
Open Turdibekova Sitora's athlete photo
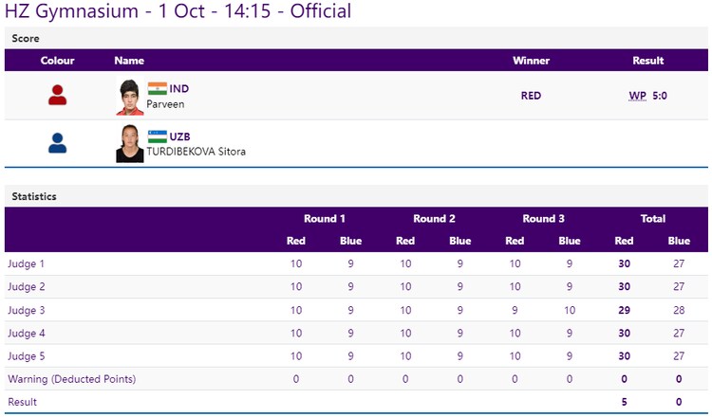coord(130,143)
